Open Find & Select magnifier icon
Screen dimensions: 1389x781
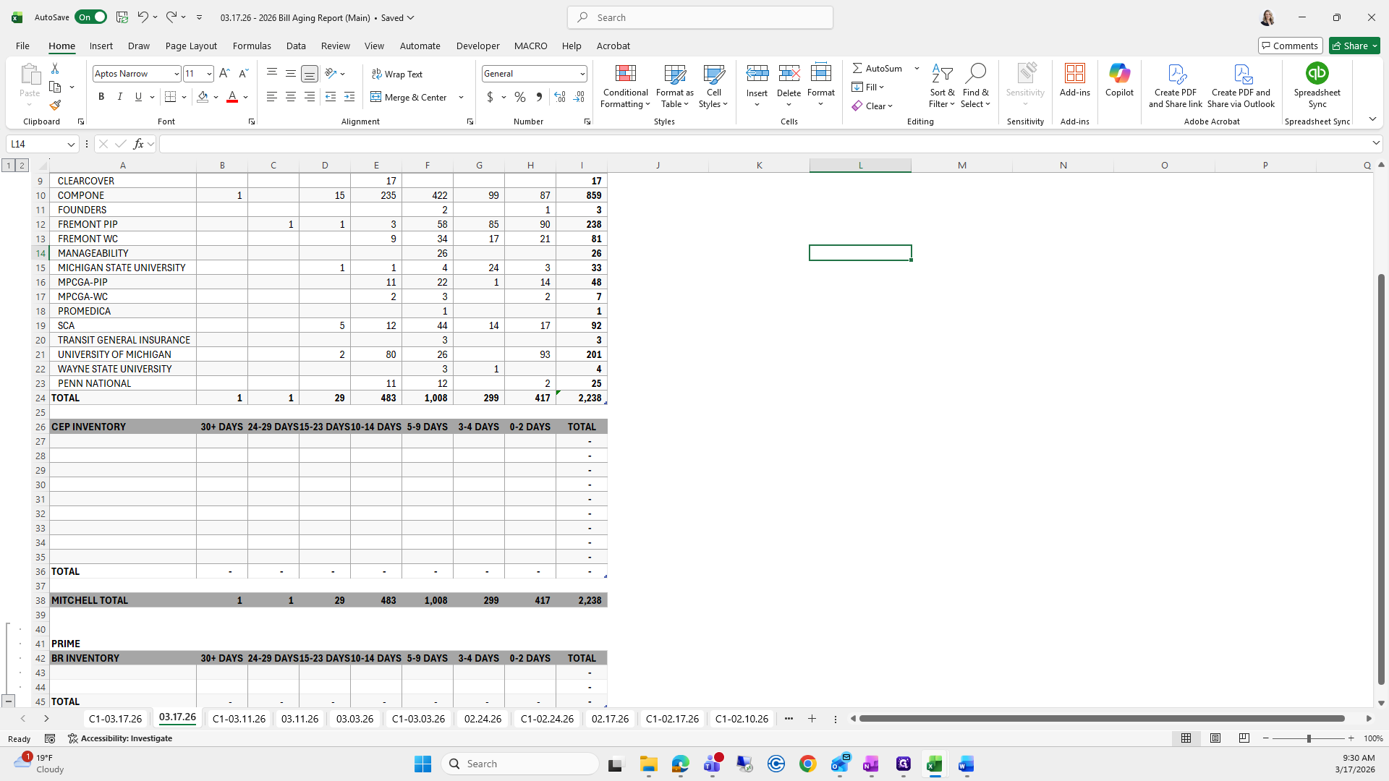[975, 73]
